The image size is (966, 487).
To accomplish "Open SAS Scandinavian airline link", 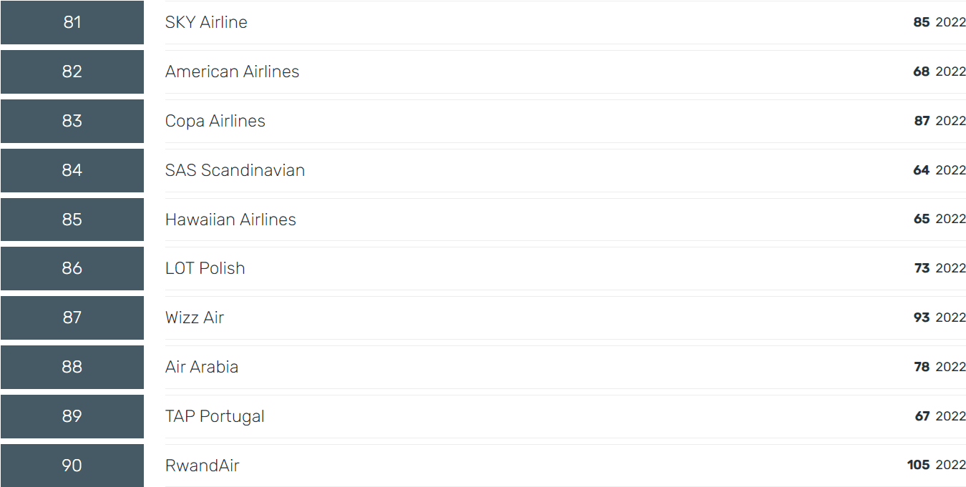I will (235, 170).
